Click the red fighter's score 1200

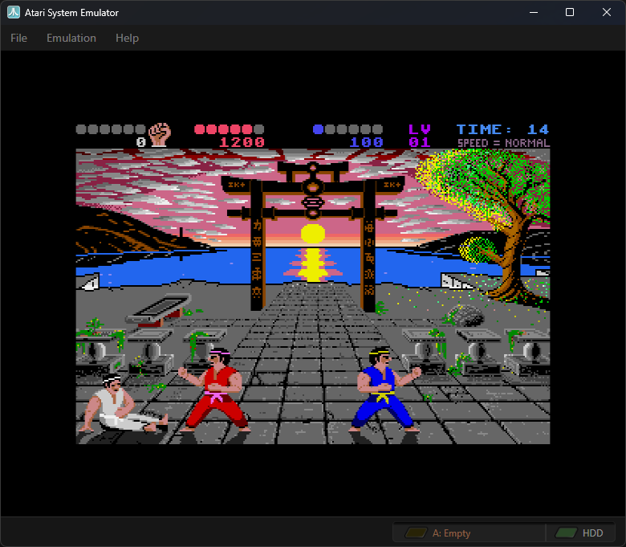pos(242,142)
